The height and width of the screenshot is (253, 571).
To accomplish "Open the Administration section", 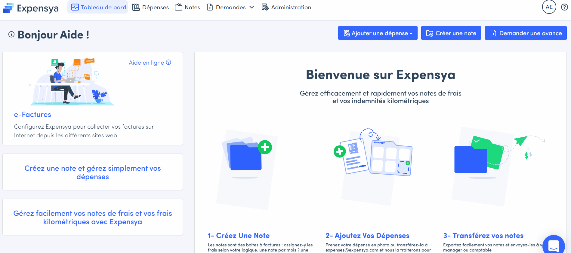I will tap(286, 7).
